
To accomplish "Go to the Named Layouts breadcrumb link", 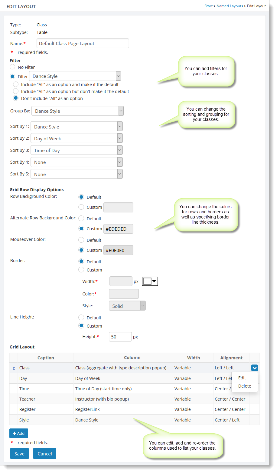I will 230,6.
